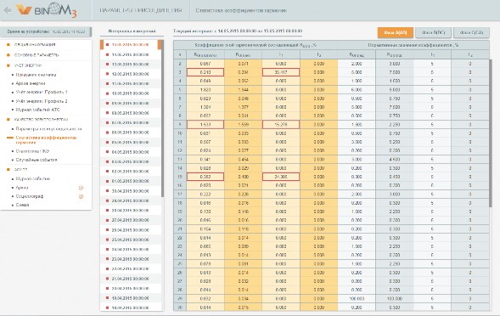This screenshot has height=316, width=500.
Task: Select interval 10.05.2015 00:00:00
Action: [x=130, y=93]
